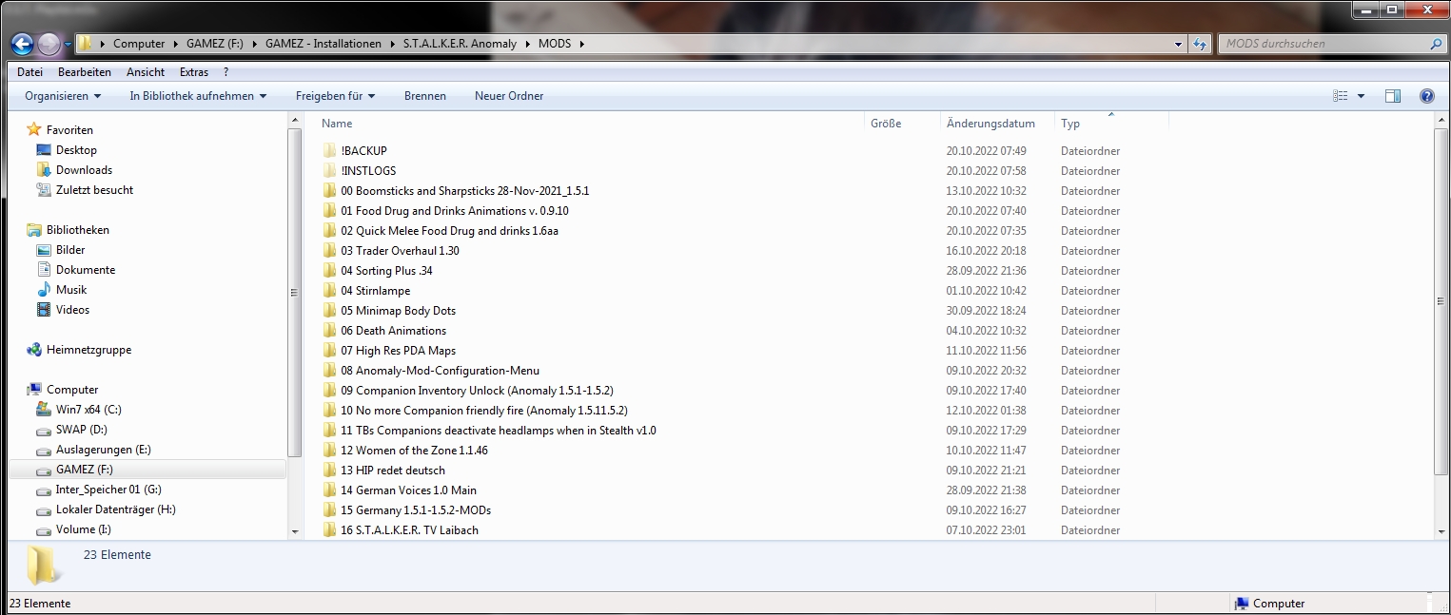Select the 13 HIP redet deutsch folder icon
This screenshot has width=1451, height=615.
click(x=330, y=470)
